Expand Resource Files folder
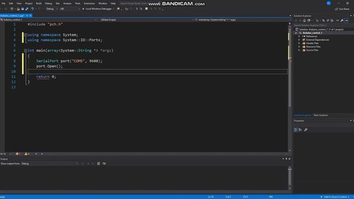354x199 pixels. pos(299,46)
